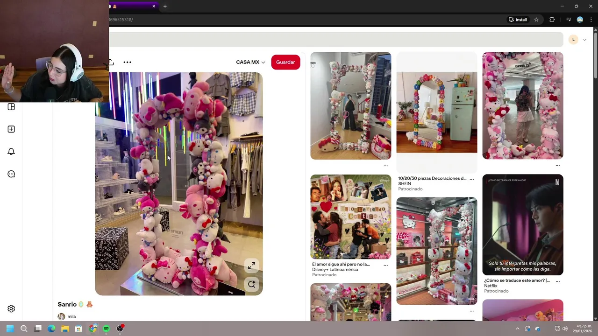This screenshot has width=598, height=336.
Task: Open more options for the SHEIN decorations pin
Action: pos(471,179)
